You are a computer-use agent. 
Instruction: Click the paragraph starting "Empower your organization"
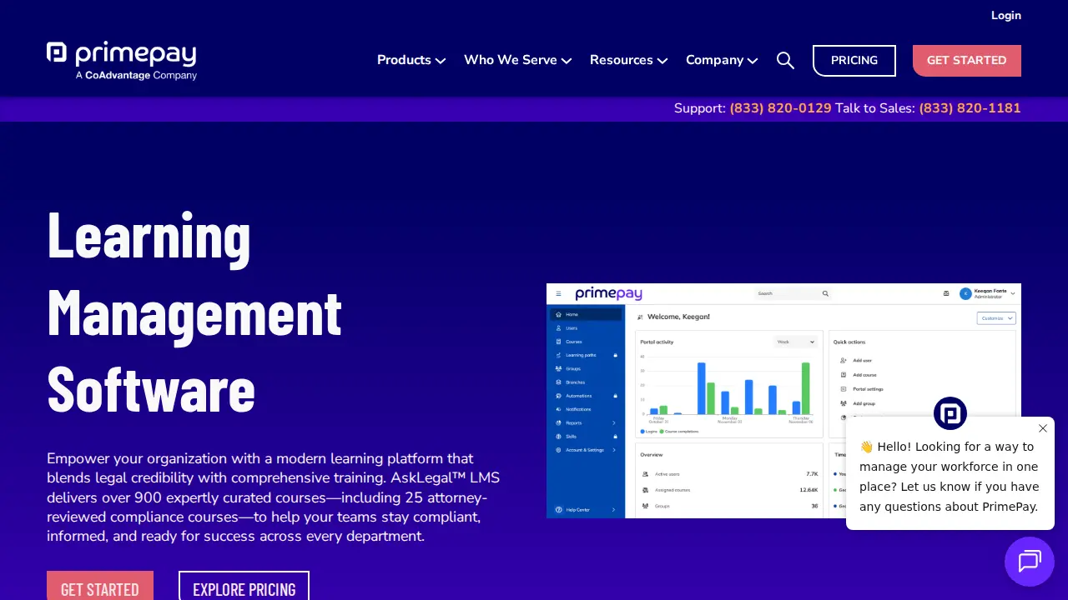click(274, 497)
